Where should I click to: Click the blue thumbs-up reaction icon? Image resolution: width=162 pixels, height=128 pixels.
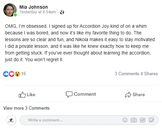point(6,74)
